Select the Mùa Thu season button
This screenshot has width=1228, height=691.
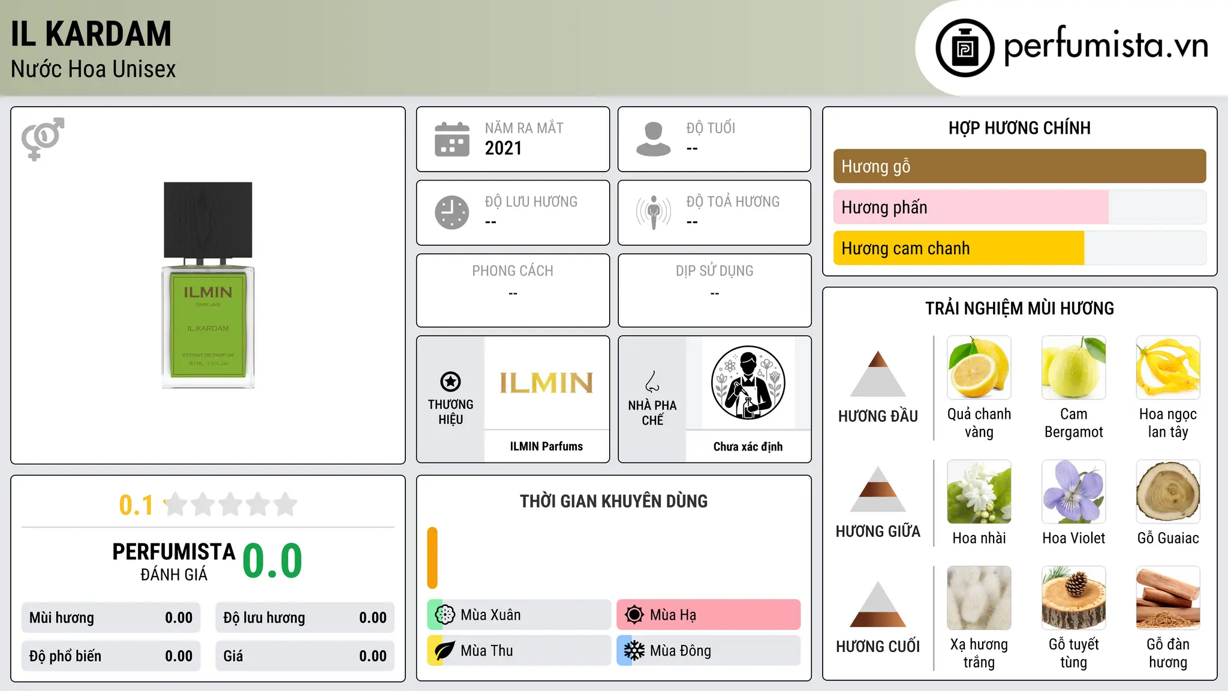[519, 651]
